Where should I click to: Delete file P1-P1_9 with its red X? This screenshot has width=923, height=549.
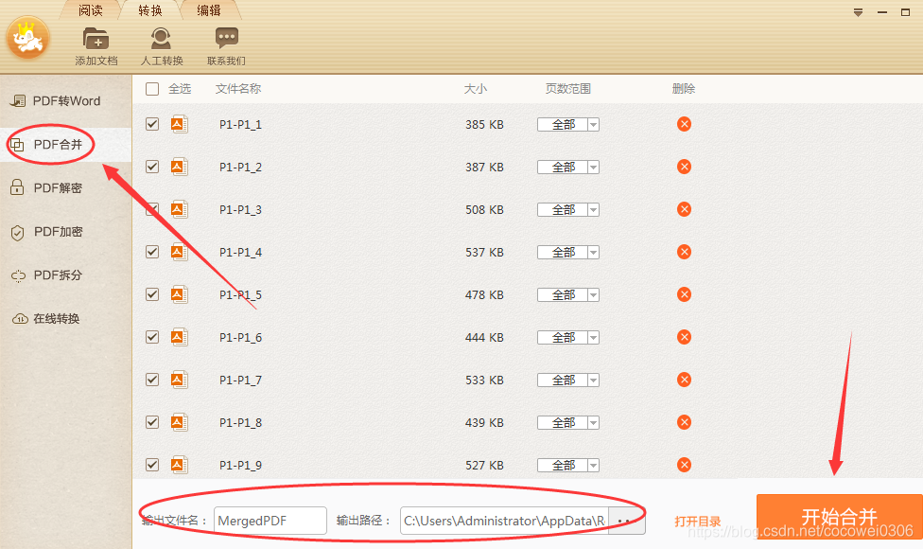(684, 465)
